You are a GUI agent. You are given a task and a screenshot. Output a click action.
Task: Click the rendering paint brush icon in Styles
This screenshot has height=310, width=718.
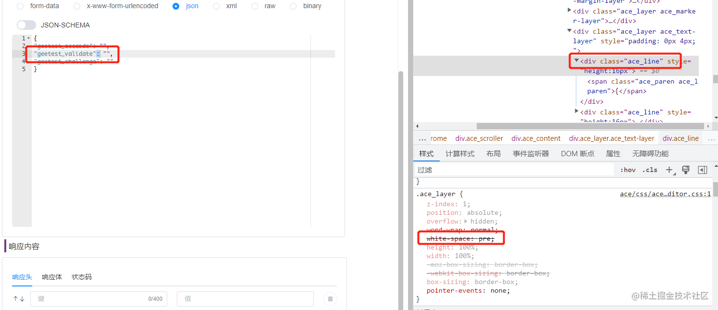[x=686, y=170]
